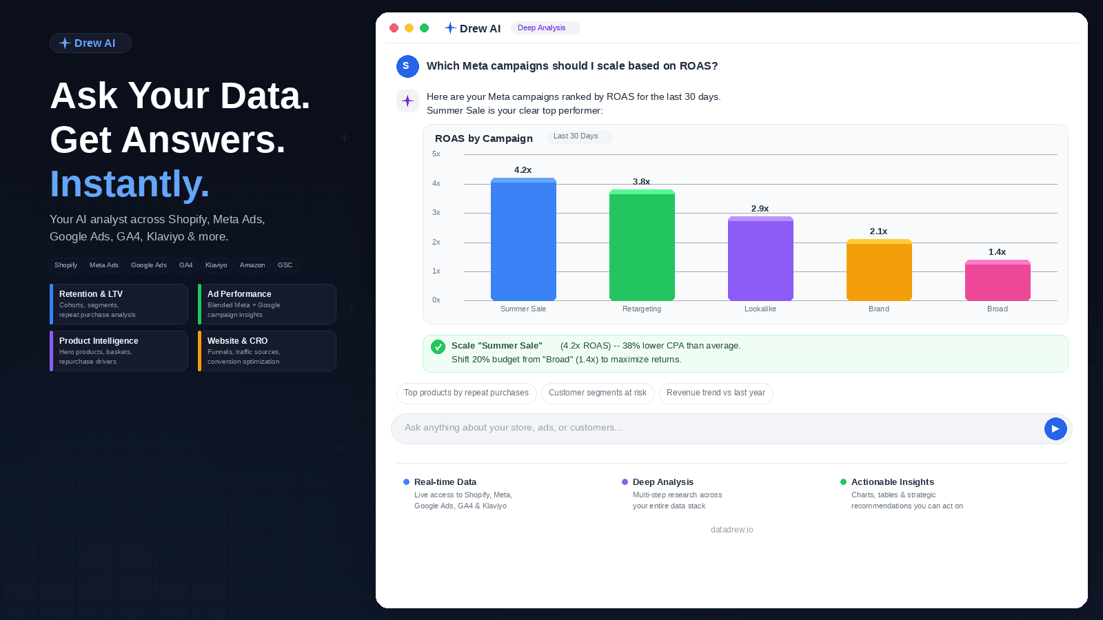1103x620 pixels.
Task: Click the purple dot beside Deep Analysis feature
Action: (625, 482)
